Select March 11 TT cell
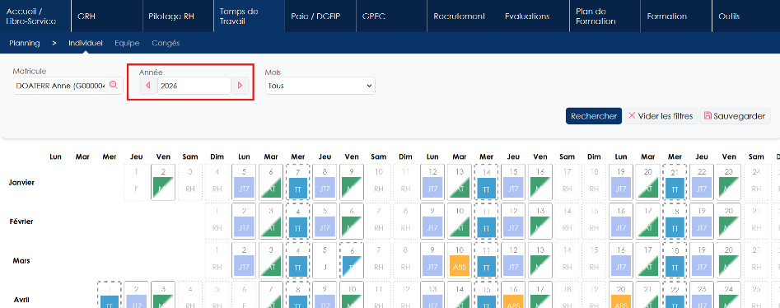 pyautogui.click(x=486, y=259)
